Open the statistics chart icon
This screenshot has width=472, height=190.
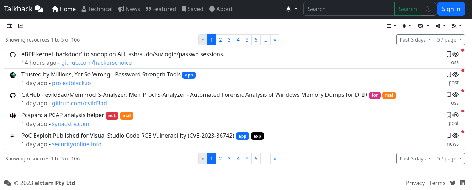(x=21, y=26)
